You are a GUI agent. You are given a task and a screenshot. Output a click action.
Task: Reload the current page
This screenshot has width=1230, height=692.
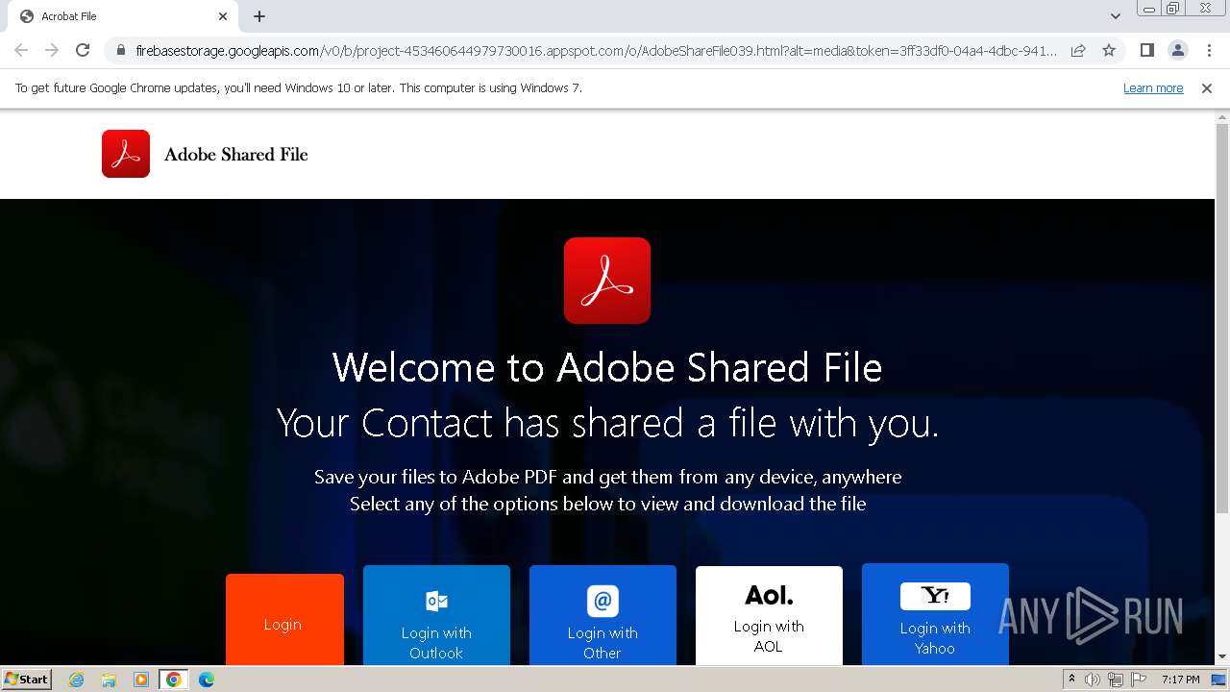click(83, 50)
